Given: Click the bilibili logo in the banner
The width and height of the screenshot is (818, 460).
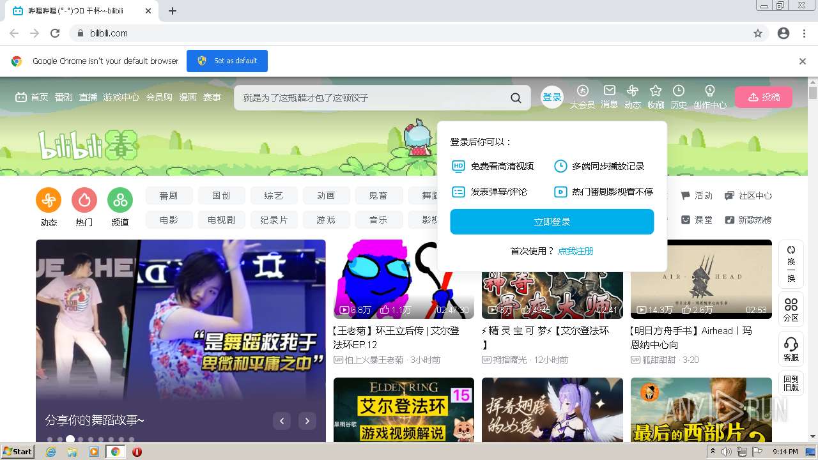Looking at the screenshot, I should tap(88, 144).
